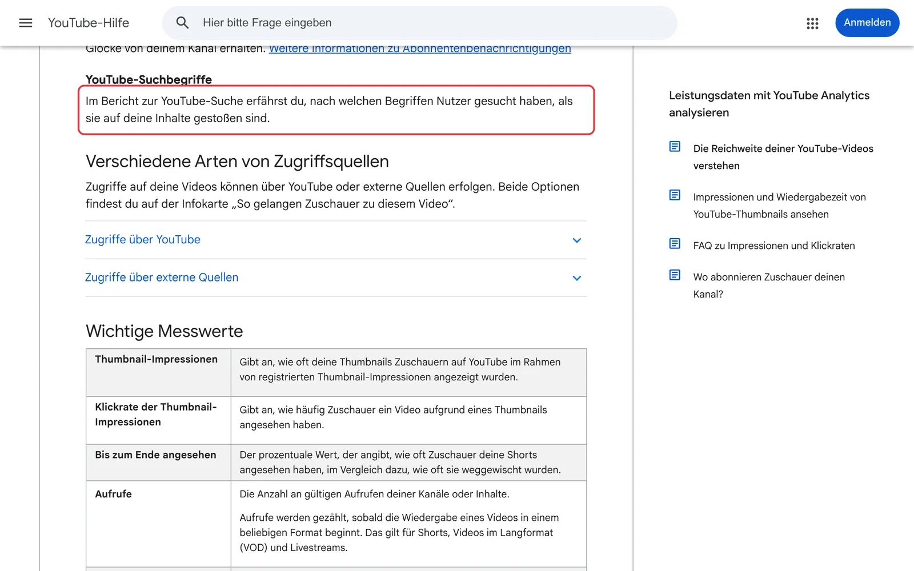Image resolution: width=914 pixels, height=571 pixels.
Task: Click the 'Aufrufe werden gezählt' paragraph
Action: (x=399, y=533)
